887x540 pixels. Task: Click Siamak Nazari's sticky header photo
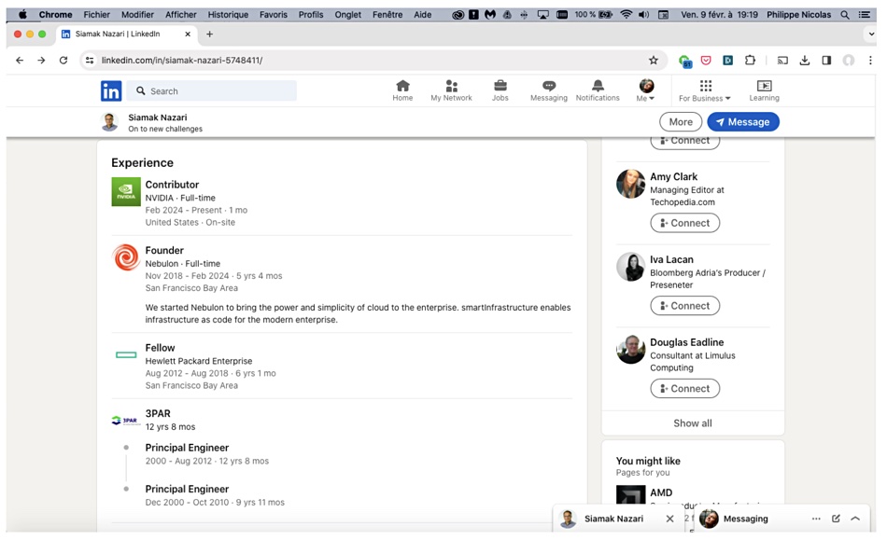pos(110,122)
